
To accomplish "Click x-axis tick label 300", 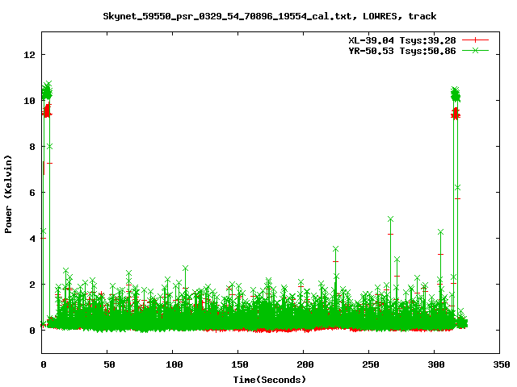I will tap(435, 364).
